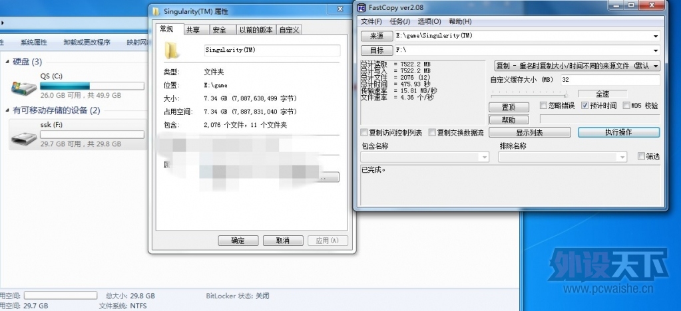
Task: Click 系统属性 in the Explorer toolbar
Action: point(33,42)
